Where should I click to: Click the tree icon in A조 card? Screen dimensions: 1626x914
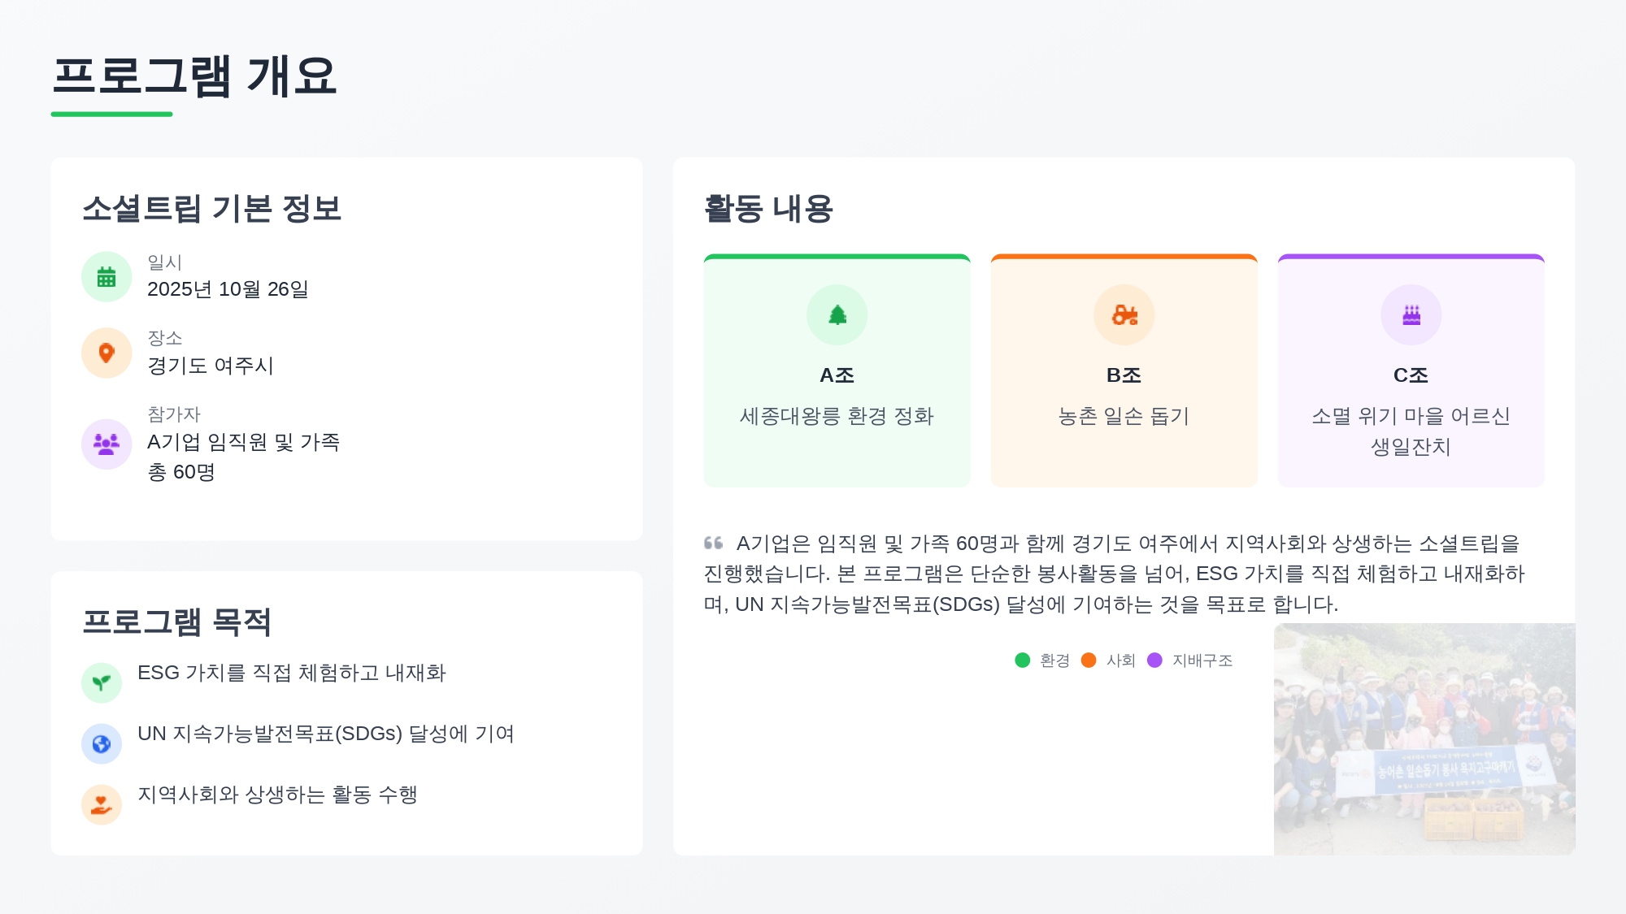click(837, 314)
